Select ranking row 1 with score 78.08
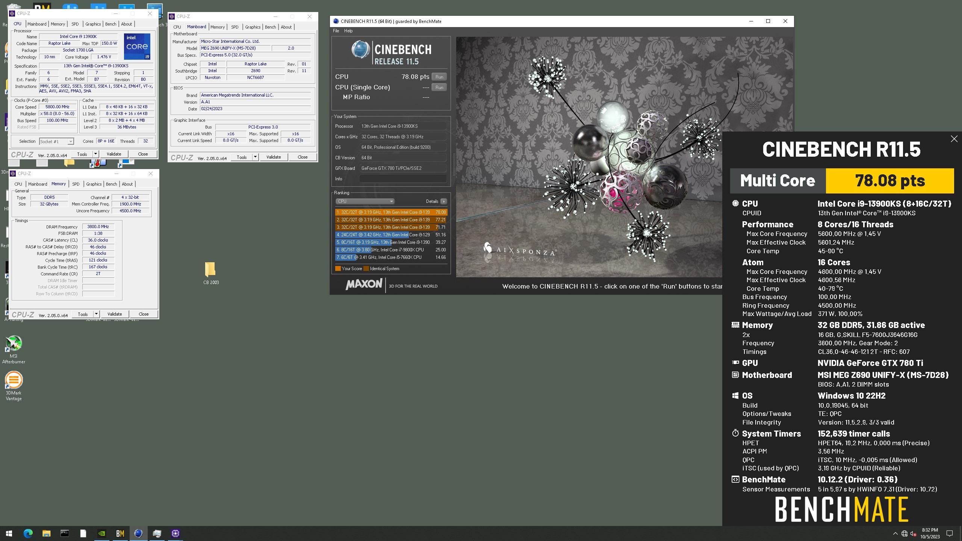Viewport: 962px width, 541px height. (x=391, y=212)
